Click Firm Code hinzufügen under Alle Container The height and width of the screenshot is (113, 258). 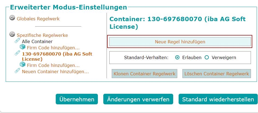[x=53, y=48]
